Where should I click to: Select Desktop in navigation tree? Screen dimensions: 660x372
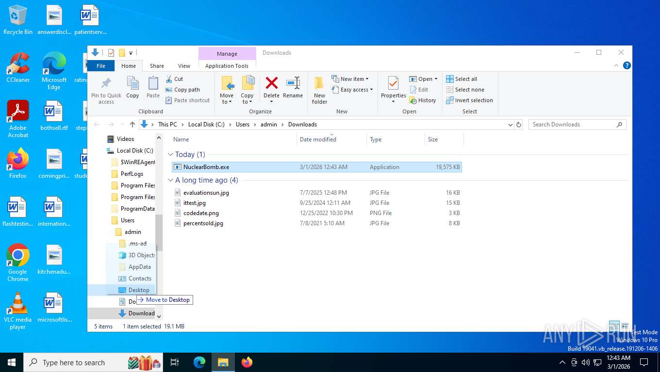(x=139, y=290)
